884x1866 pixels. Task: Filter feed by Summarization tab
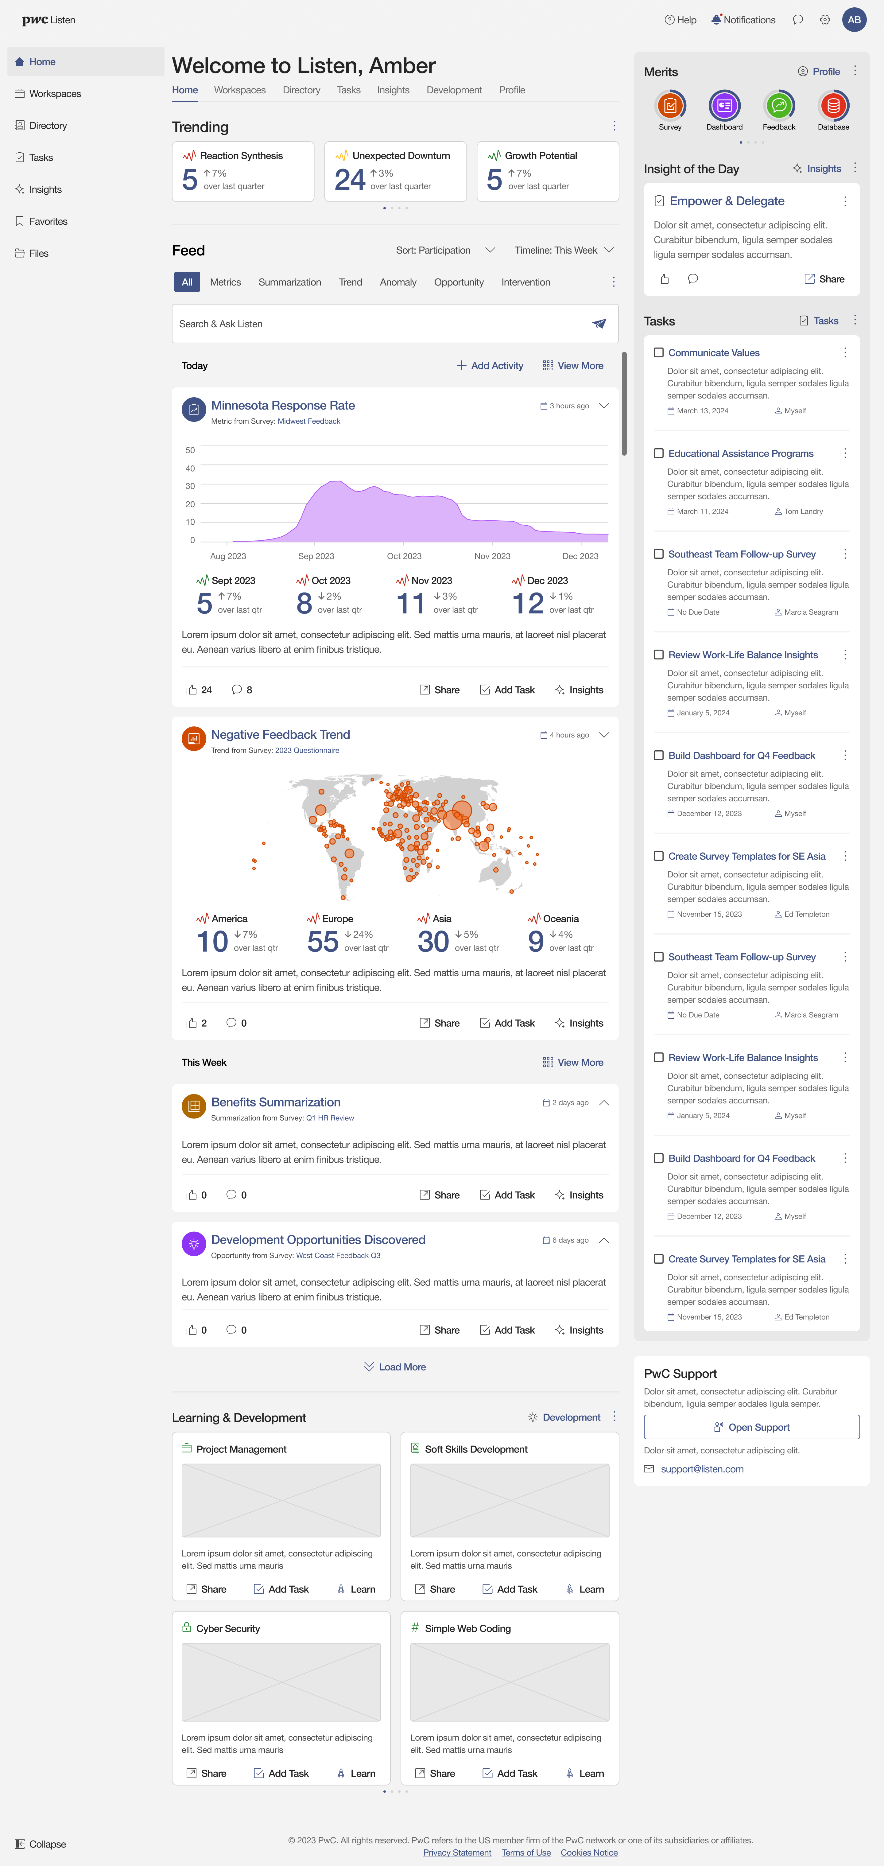tap(289, 282)
